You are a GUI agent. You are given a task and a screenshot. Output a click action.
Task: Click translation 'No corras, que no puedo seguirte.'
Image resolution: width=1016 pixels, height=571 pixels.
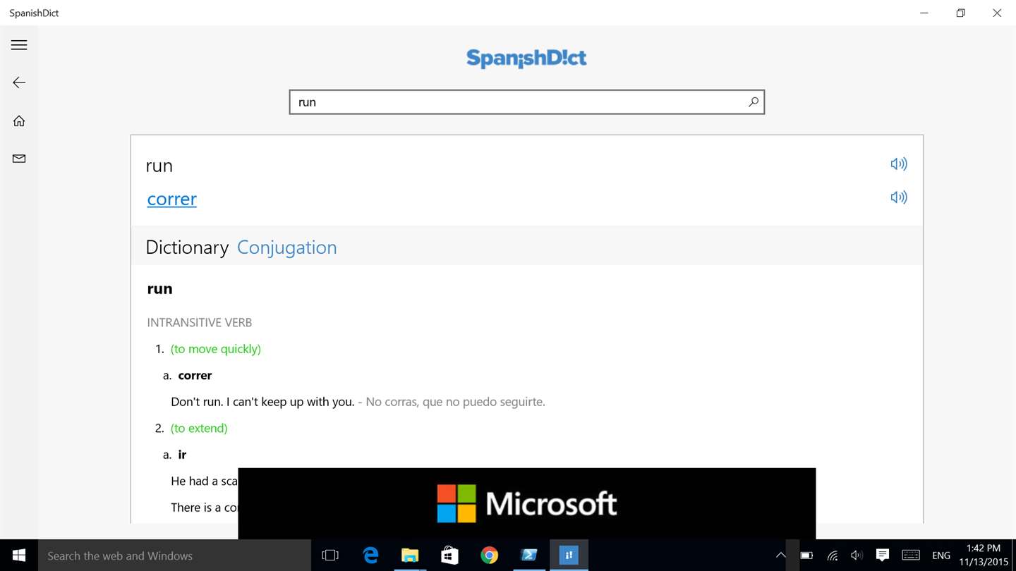coord(455,402)
